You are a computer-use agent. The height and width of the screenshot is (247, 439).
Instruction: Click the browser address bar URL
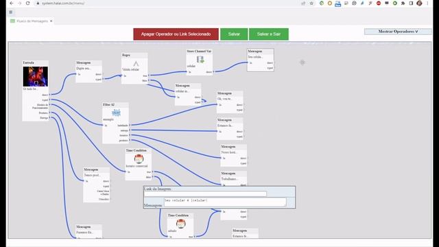coord(63,3)
